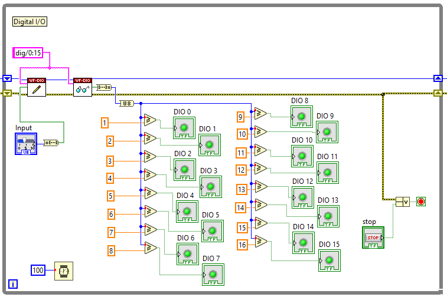Click the 'stop' terminal label text

pyautogui.click(x=369, y=222)
